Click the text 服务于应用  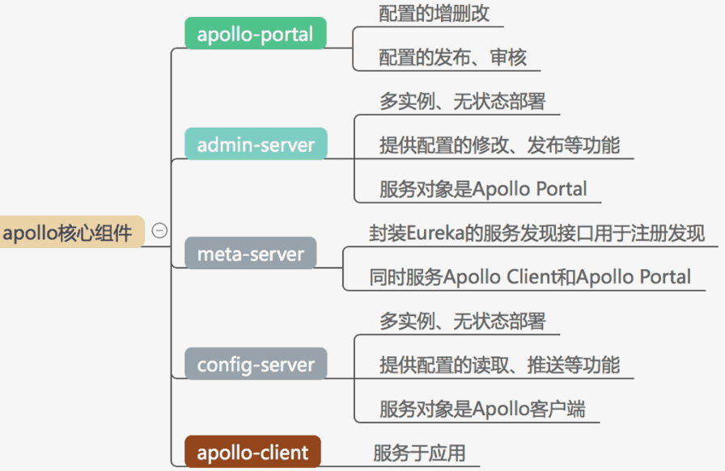click(419, 453)
